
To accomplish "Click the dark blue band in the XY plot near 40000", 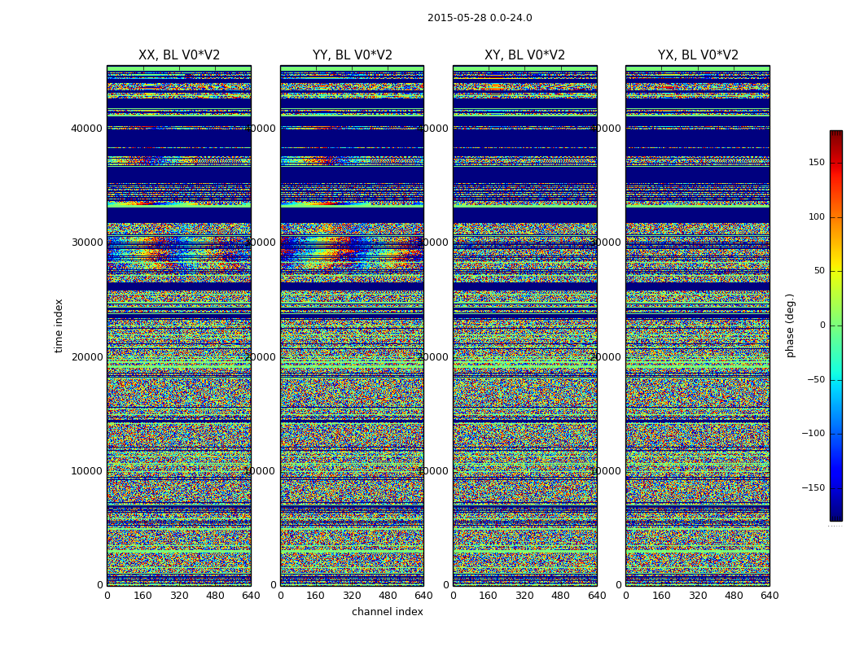I will (x=525, y=138).
